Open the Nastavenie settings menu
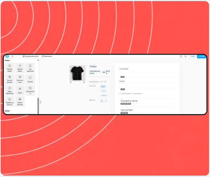This screenshot has width=210, height=177. pyautogui.click(x=47, y=56)
